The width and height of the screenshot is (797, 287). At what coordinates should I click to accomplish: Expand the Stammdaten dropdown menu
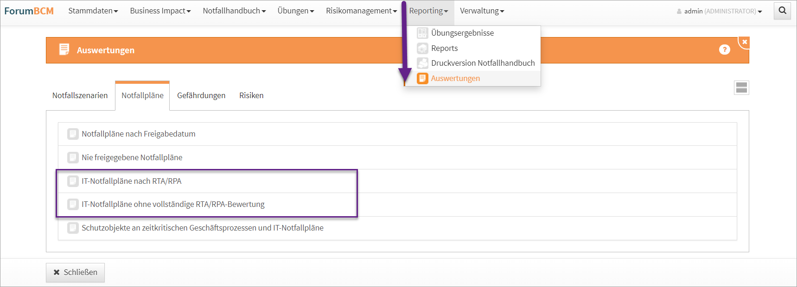coord(93,11)
